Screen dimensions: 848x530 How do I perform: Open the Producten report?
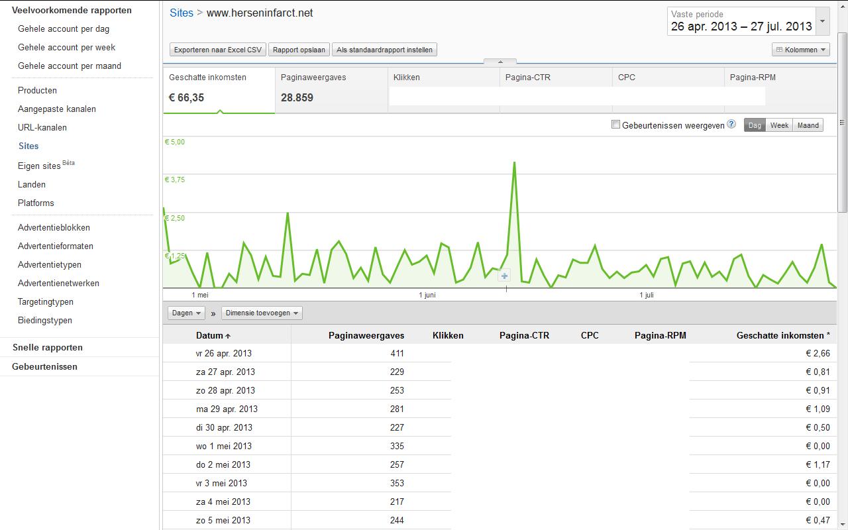coord(37,90)
